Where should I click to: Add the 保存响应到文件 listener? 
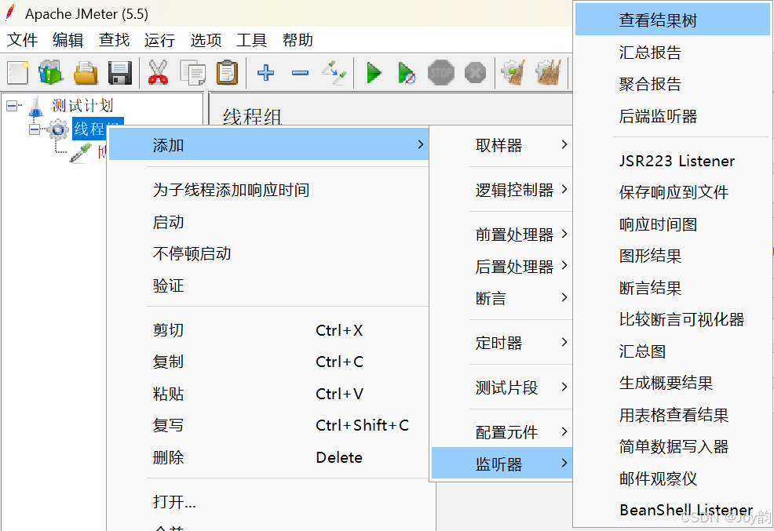pyautogui.click(x=673, y=192)
